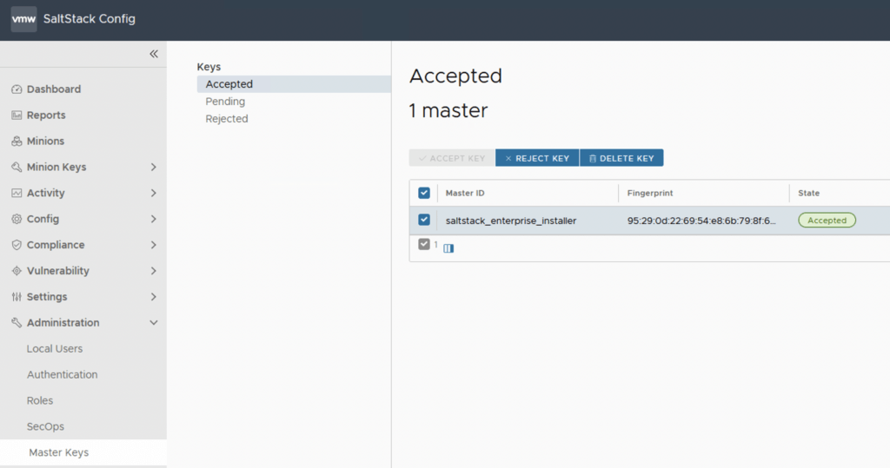This screenshot has width=890, height=468.
Task: Click the Reports icon in sidebar
Action: [17, 115]
